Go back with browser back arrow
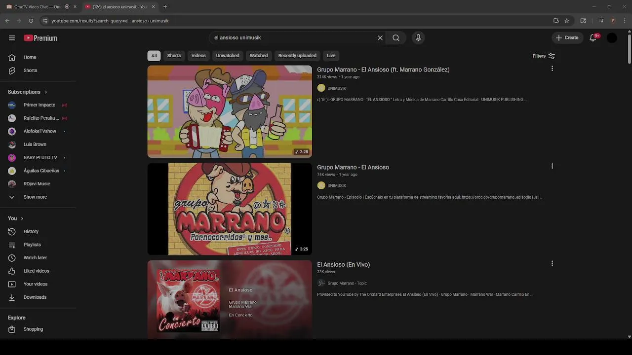The height and width of the screenshot is (355, 632). [7, 21]
